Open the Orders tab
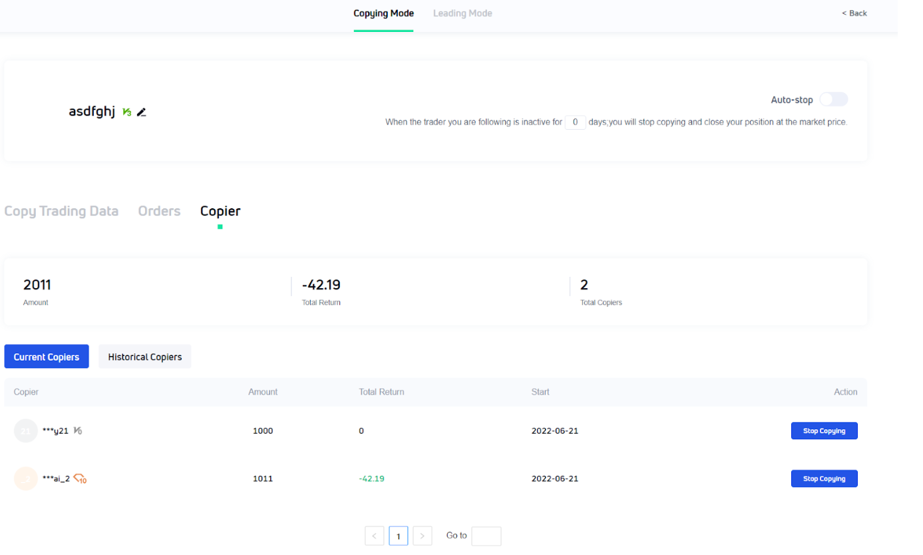 pyautogui.click(x=159, y=211)
